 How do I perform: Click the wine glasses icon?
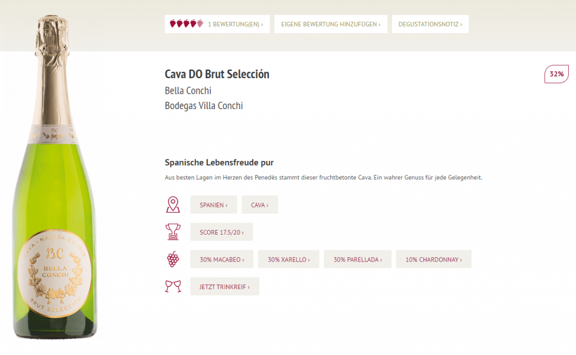coord(173,286)
